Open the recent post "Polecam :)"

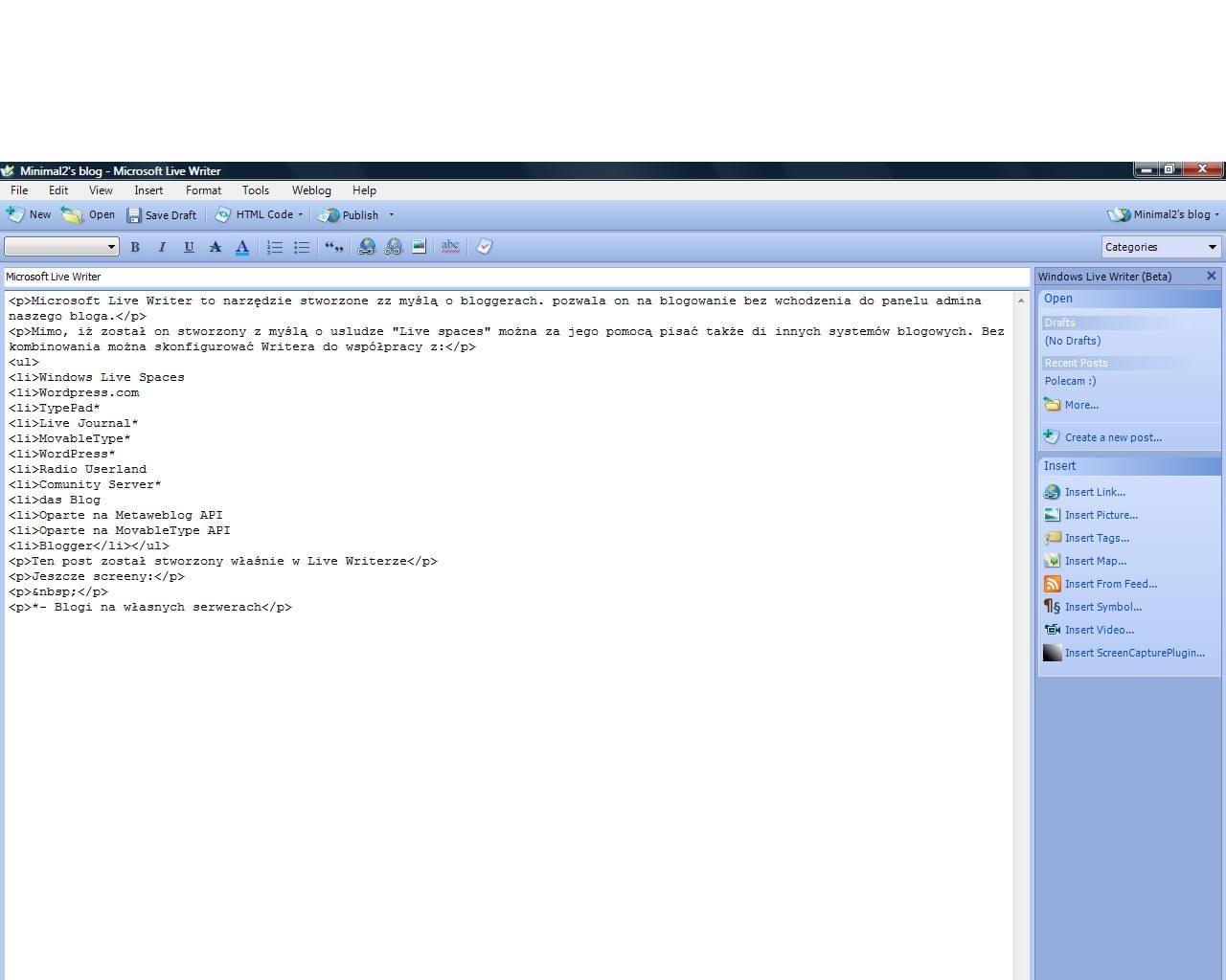(x=1071, y=381)
